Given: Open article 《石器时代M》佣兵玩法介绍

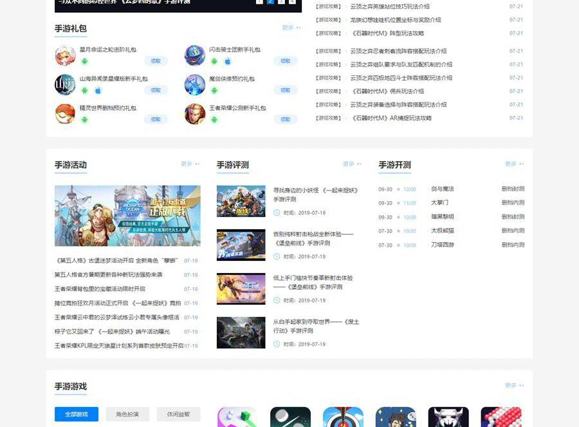Looking at the screenshot, I should pos(387,91).
